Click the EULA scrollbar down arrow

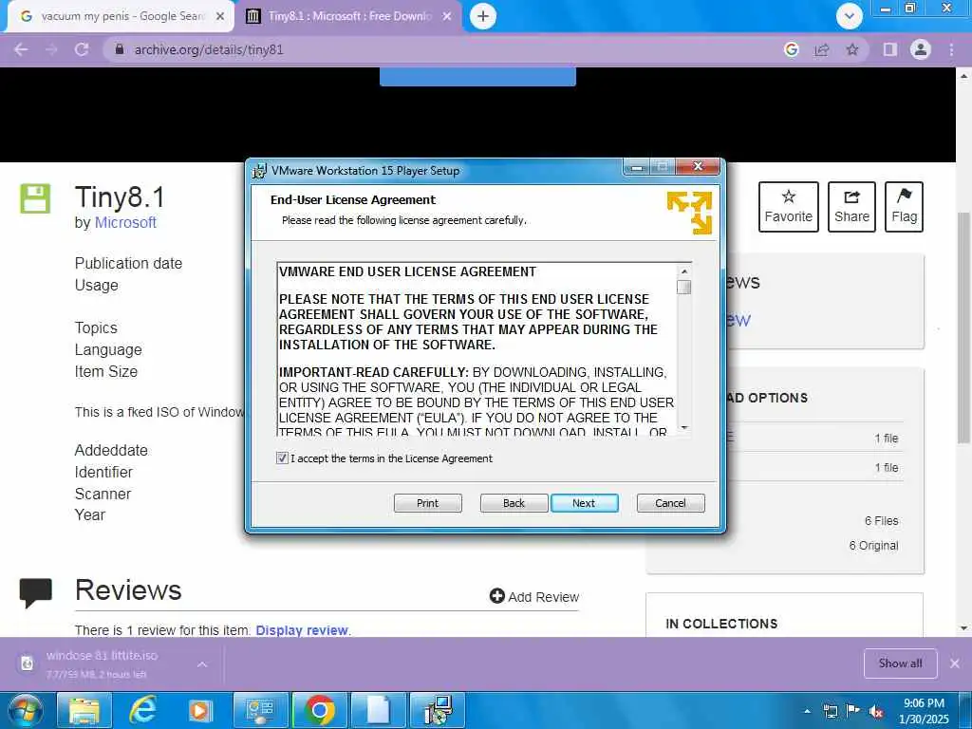pyautogui.click(x=683, y=428)
